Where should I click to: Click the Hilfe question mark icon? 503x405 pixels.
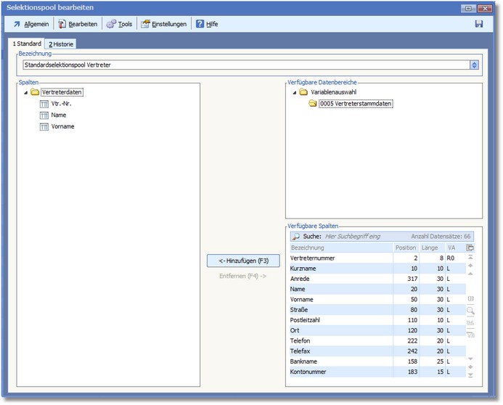click(x=200, y=24)
